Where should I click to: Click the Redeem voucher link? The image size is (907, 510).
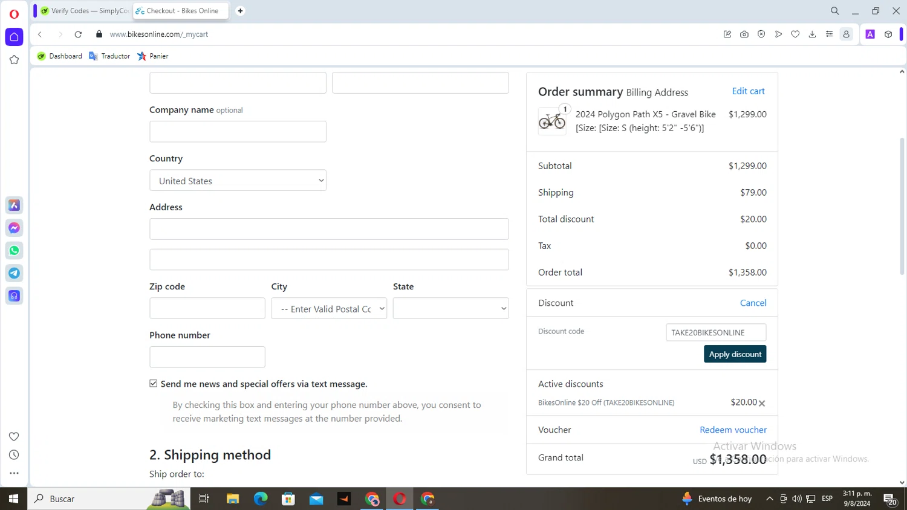pyautogui.click(x=733, y=430)
